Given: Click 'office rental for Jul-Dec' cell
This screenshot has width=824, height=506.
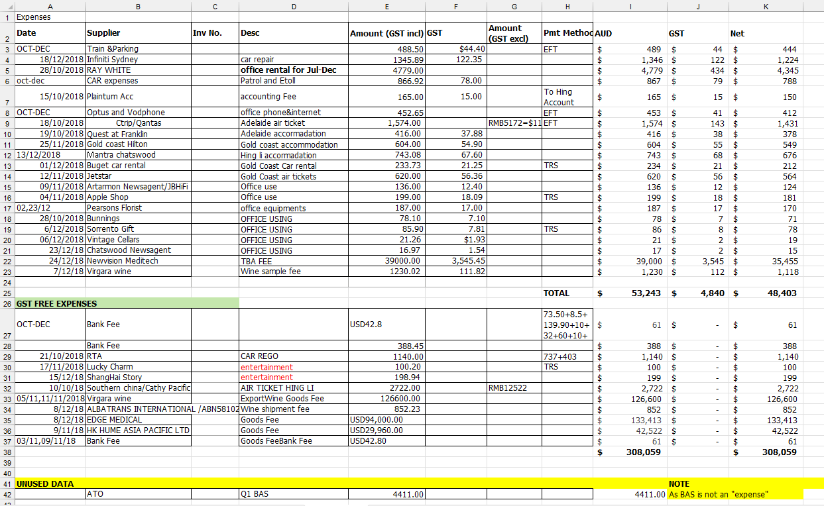Looking at the screenshot, I should (x=294, y=70).
